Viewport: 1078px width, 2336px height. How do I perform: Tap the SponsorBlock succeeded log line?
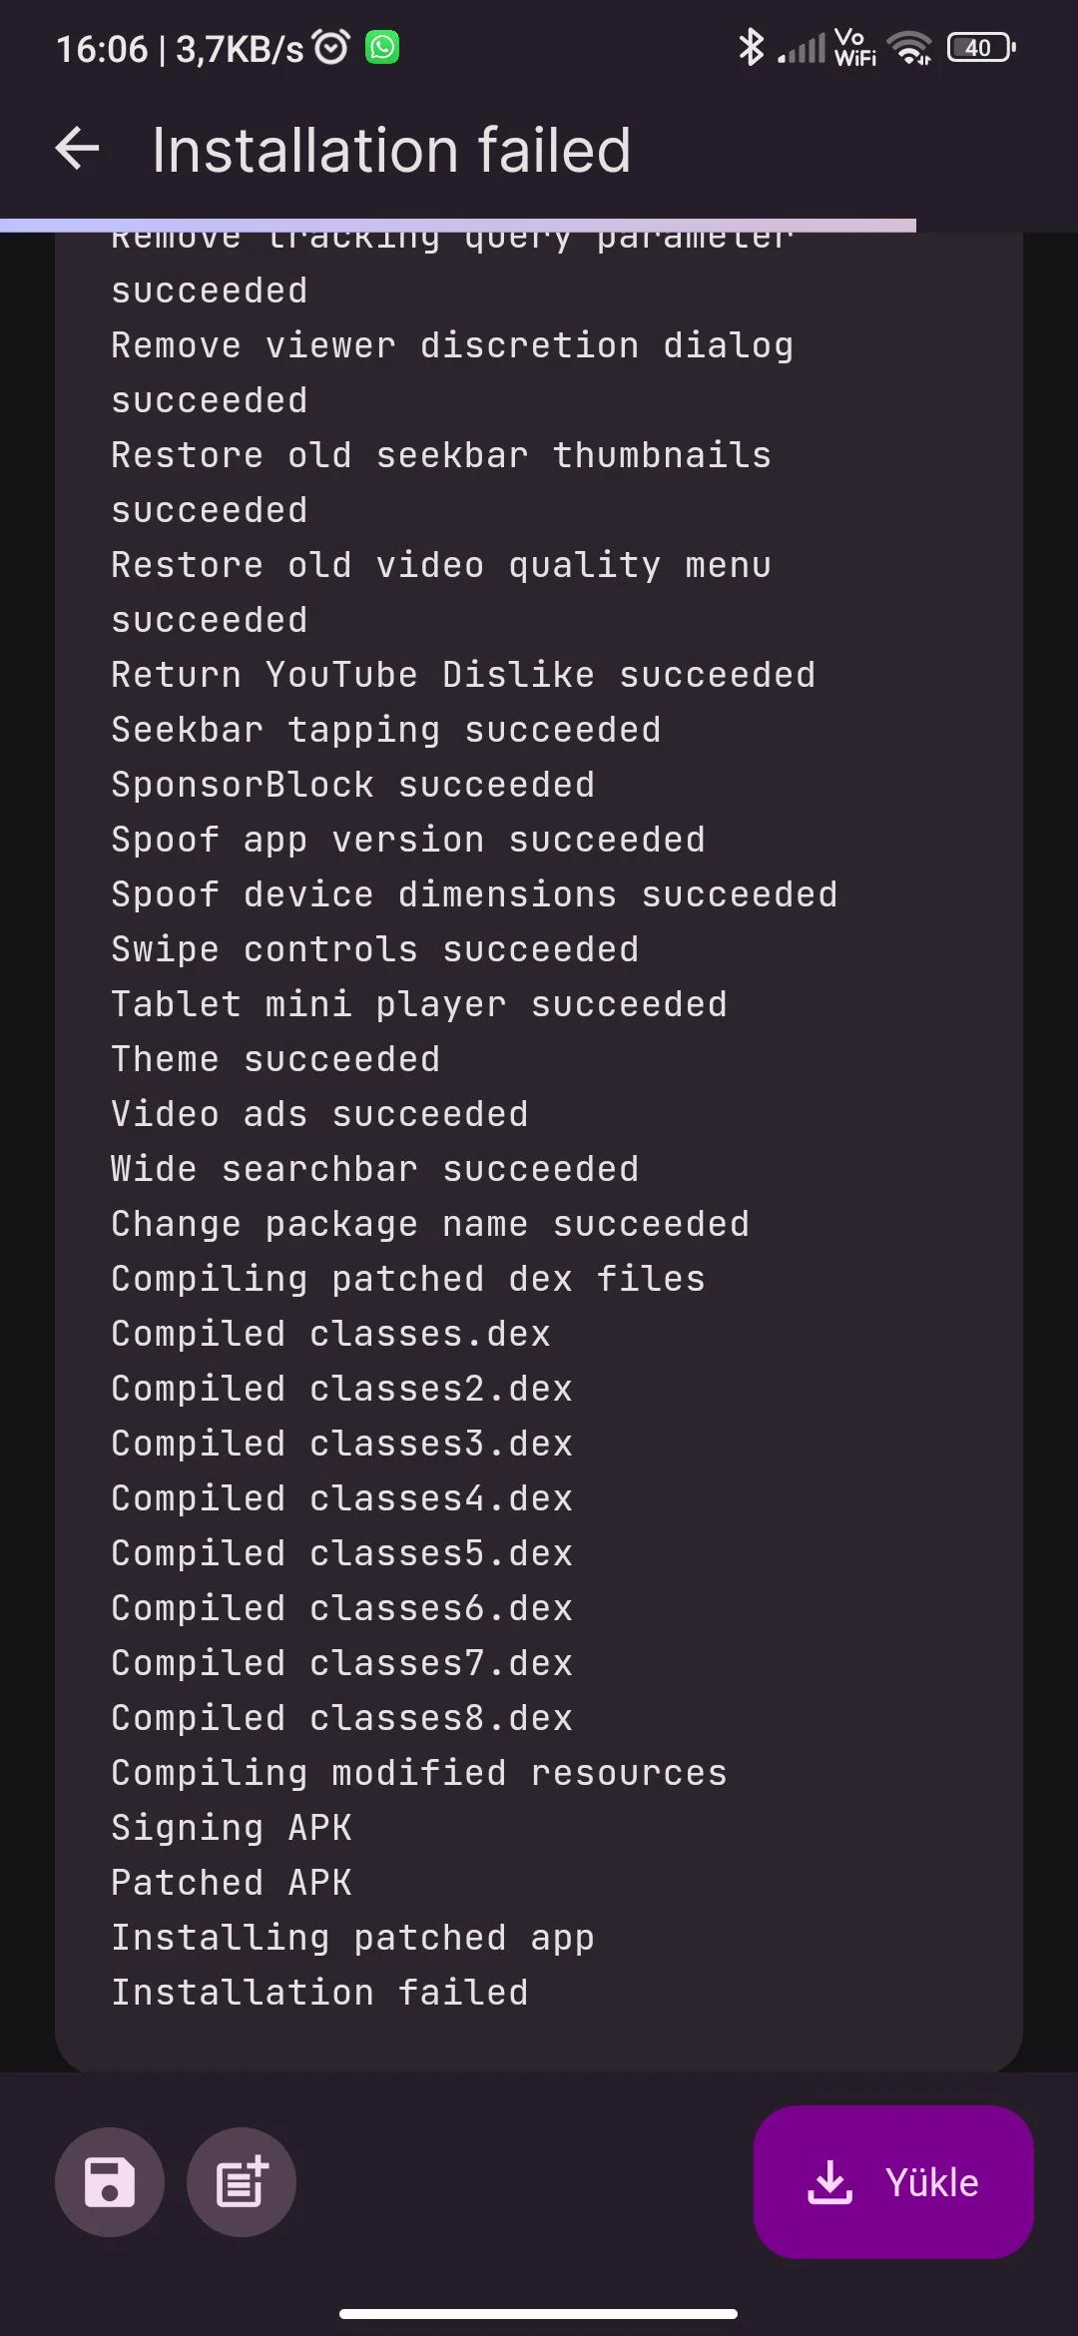[x=351, y=783]
